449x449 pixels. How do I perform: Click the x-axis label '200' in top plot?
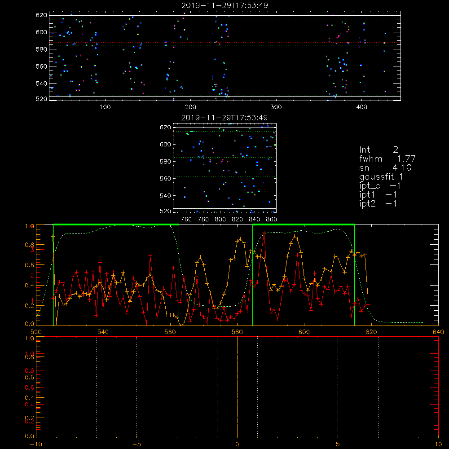[190, 107]
